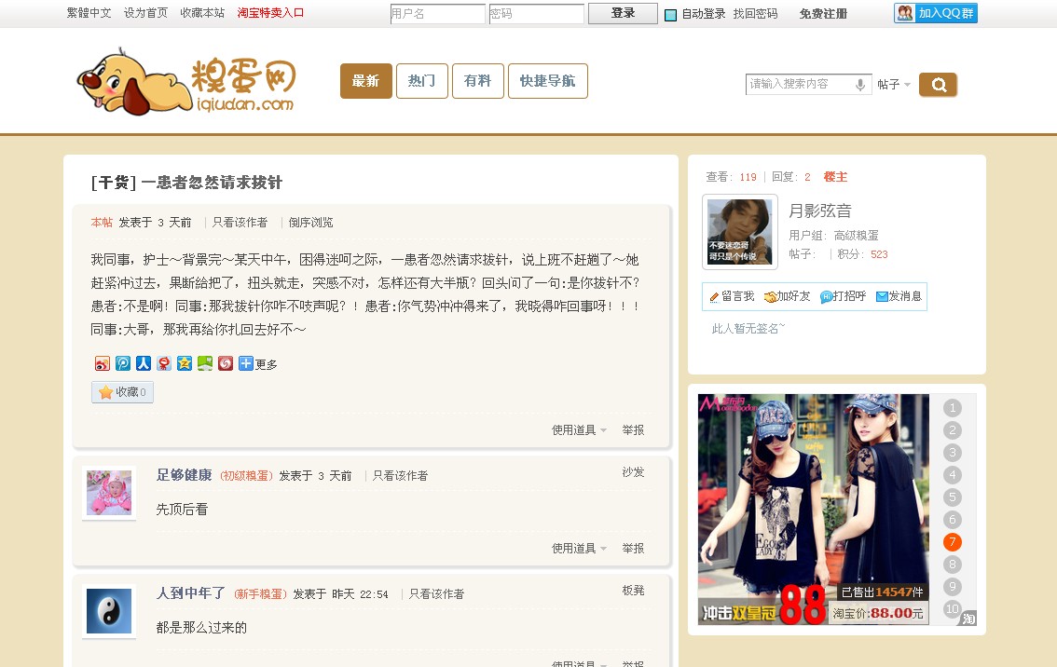Report main post via 举报
This screenshot has height=667, width=1057.
633,429
